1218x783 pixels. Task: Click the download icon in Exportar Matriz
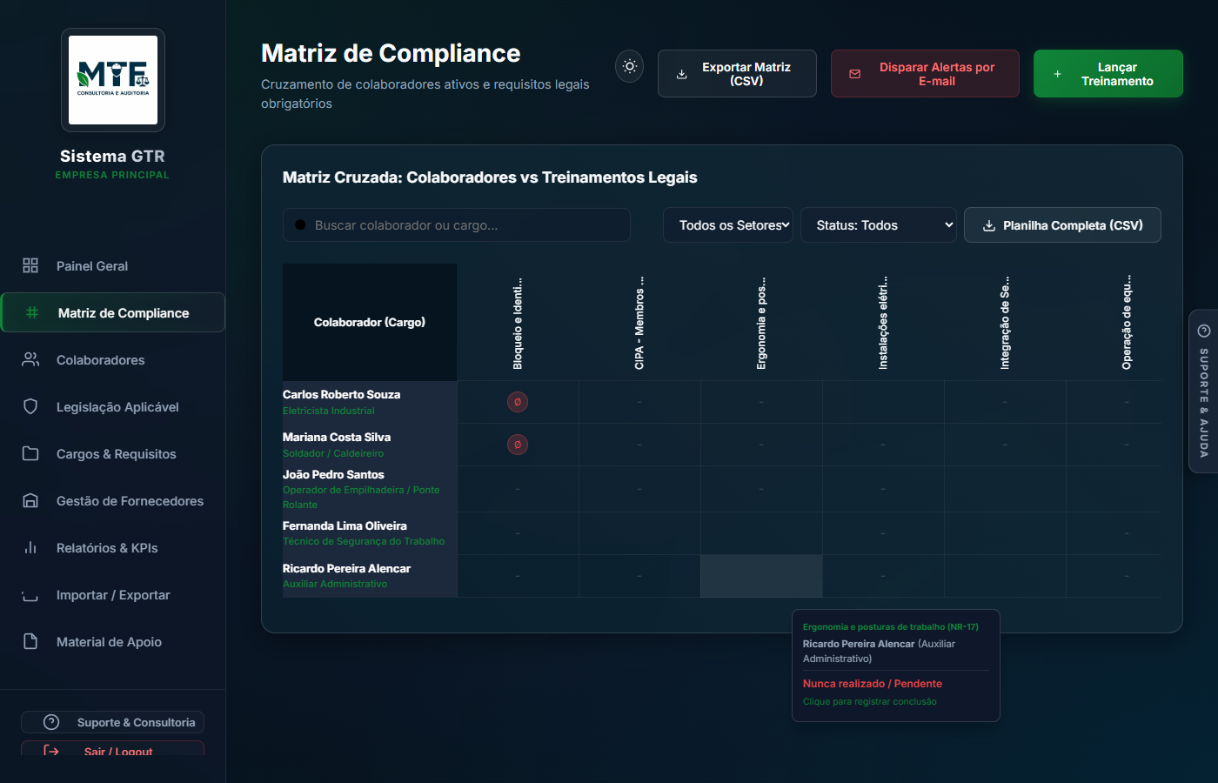tap(682, 74)
